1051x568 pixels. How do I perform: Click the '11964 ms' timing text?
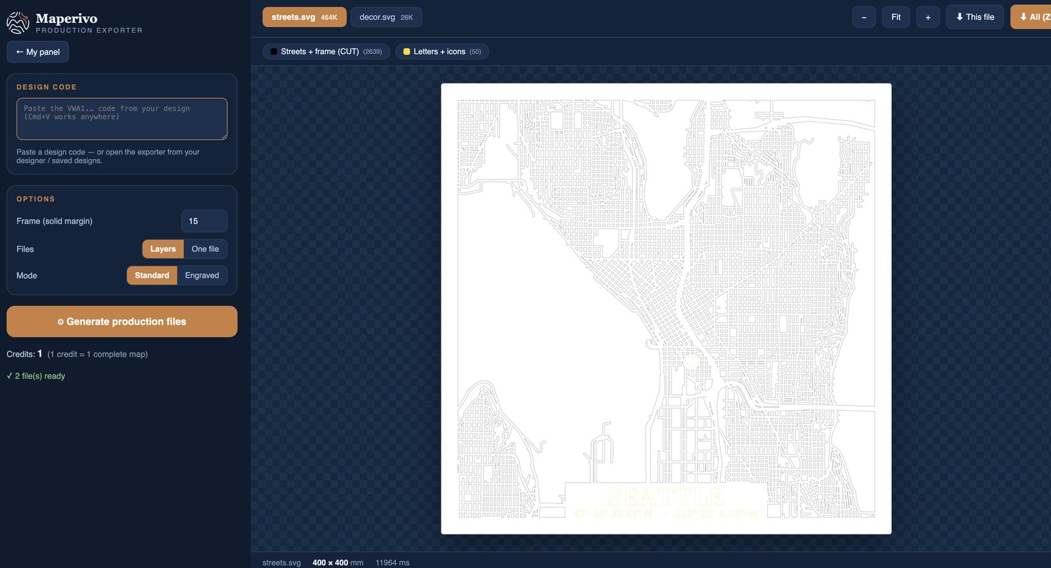pos(392,563)
